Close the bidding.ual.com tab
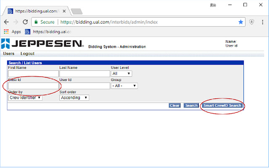269x168 pixels. [x=64, y=11]
